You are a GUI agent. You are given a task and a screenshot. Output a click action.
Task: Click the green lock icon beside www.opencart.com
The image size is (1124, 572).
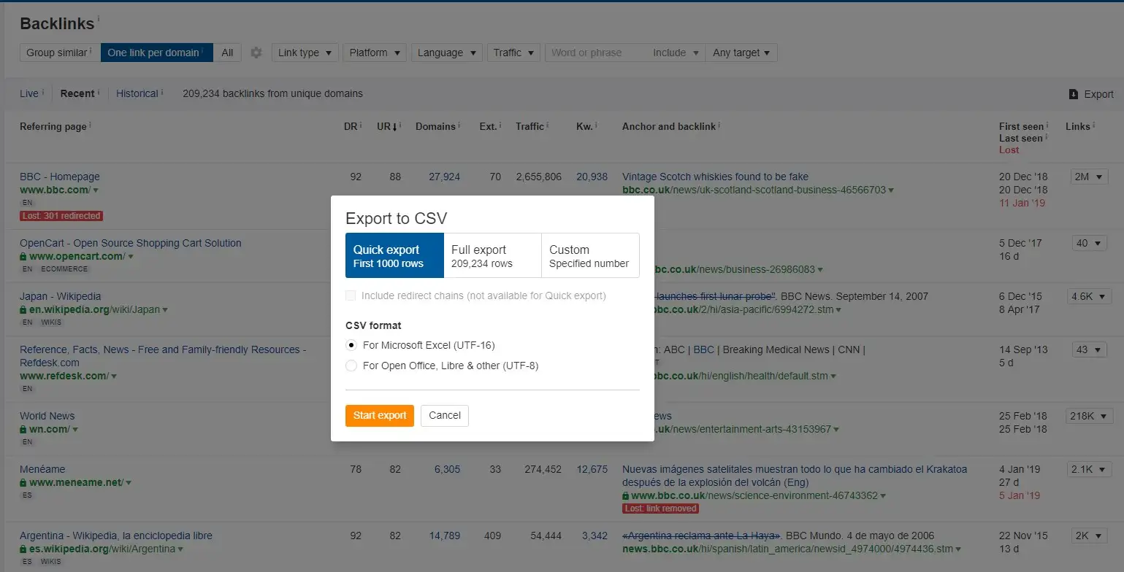point(23,257)
